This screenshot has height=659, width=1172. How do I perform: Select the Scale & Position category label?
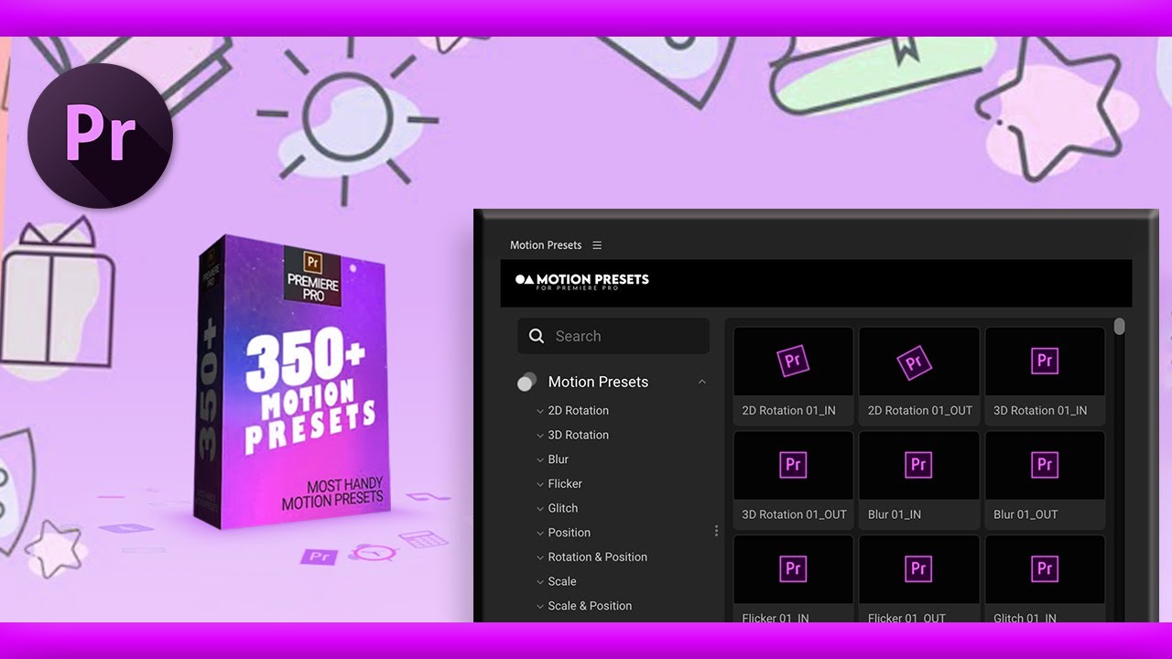click(x=590, y=606)
